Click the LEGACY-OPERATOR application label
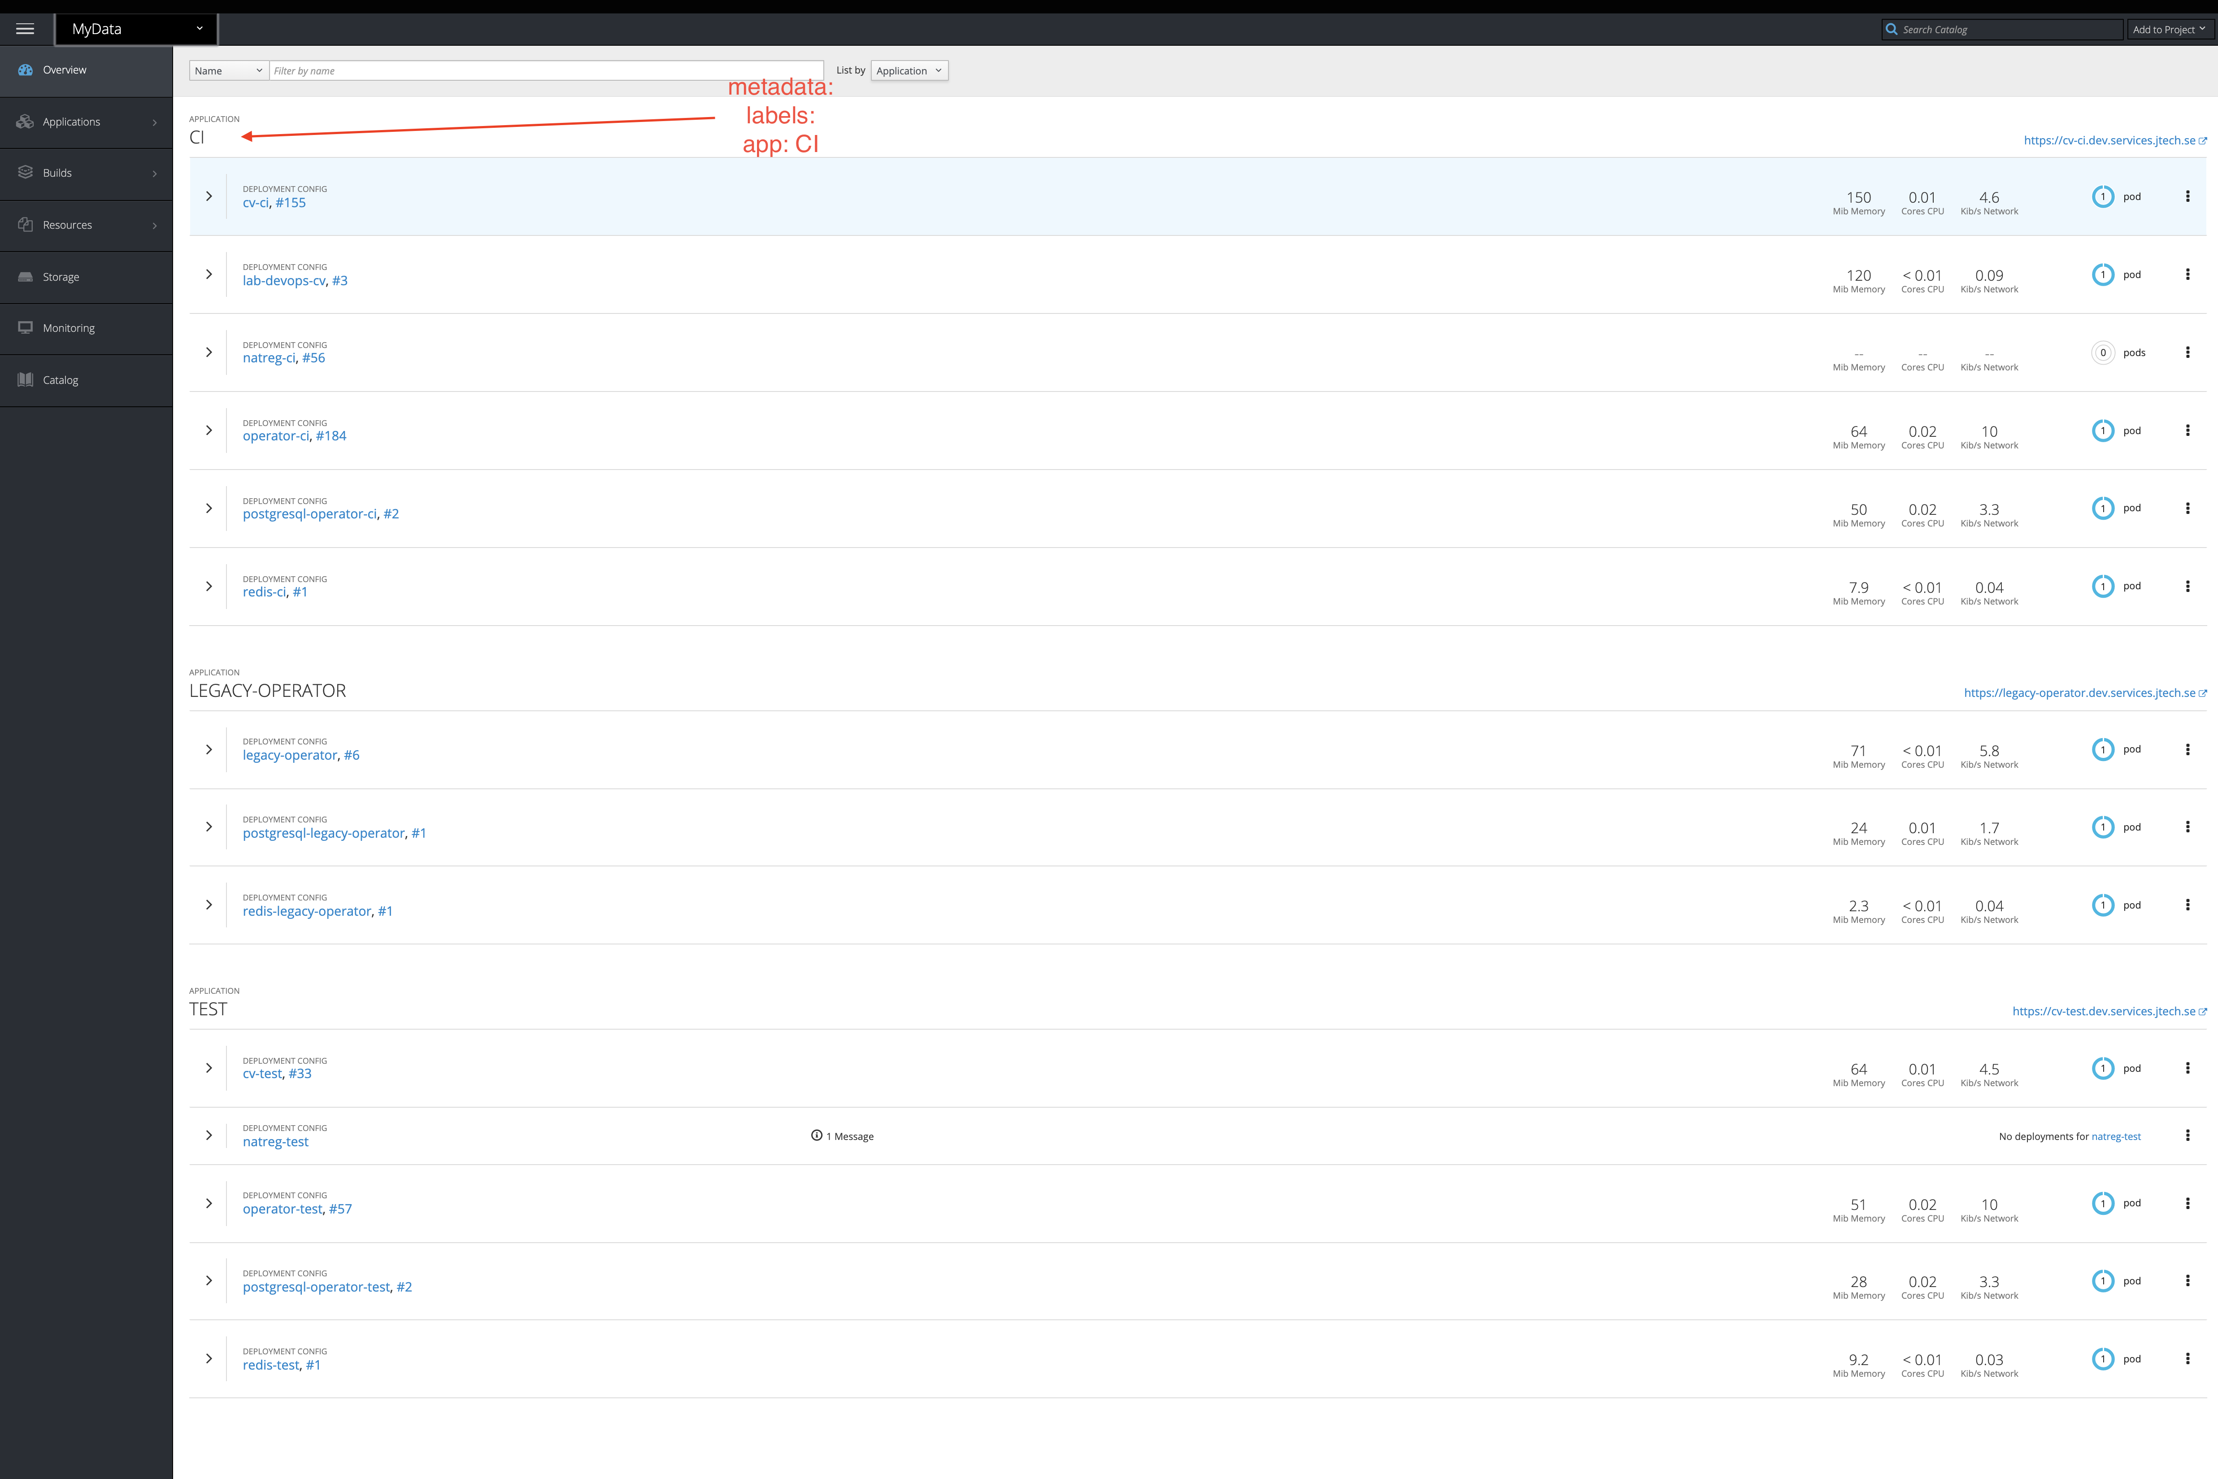 click(269, 690)
